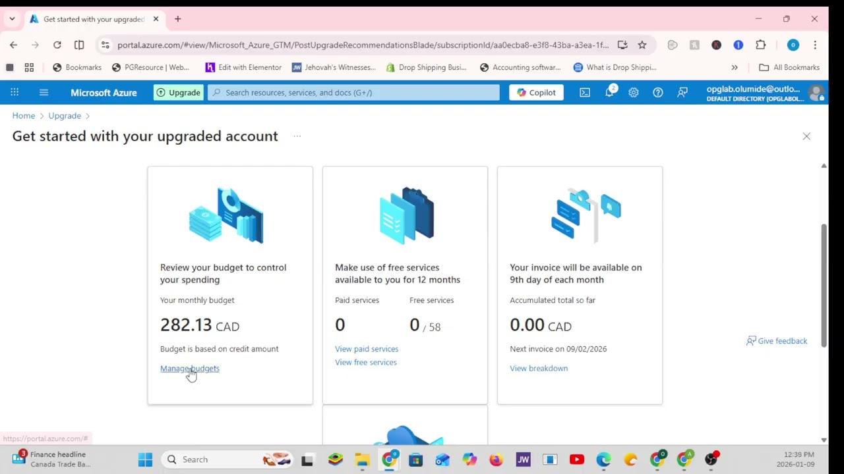Bookmark this page with the star

pyautogui.click(x=642, y=45)
